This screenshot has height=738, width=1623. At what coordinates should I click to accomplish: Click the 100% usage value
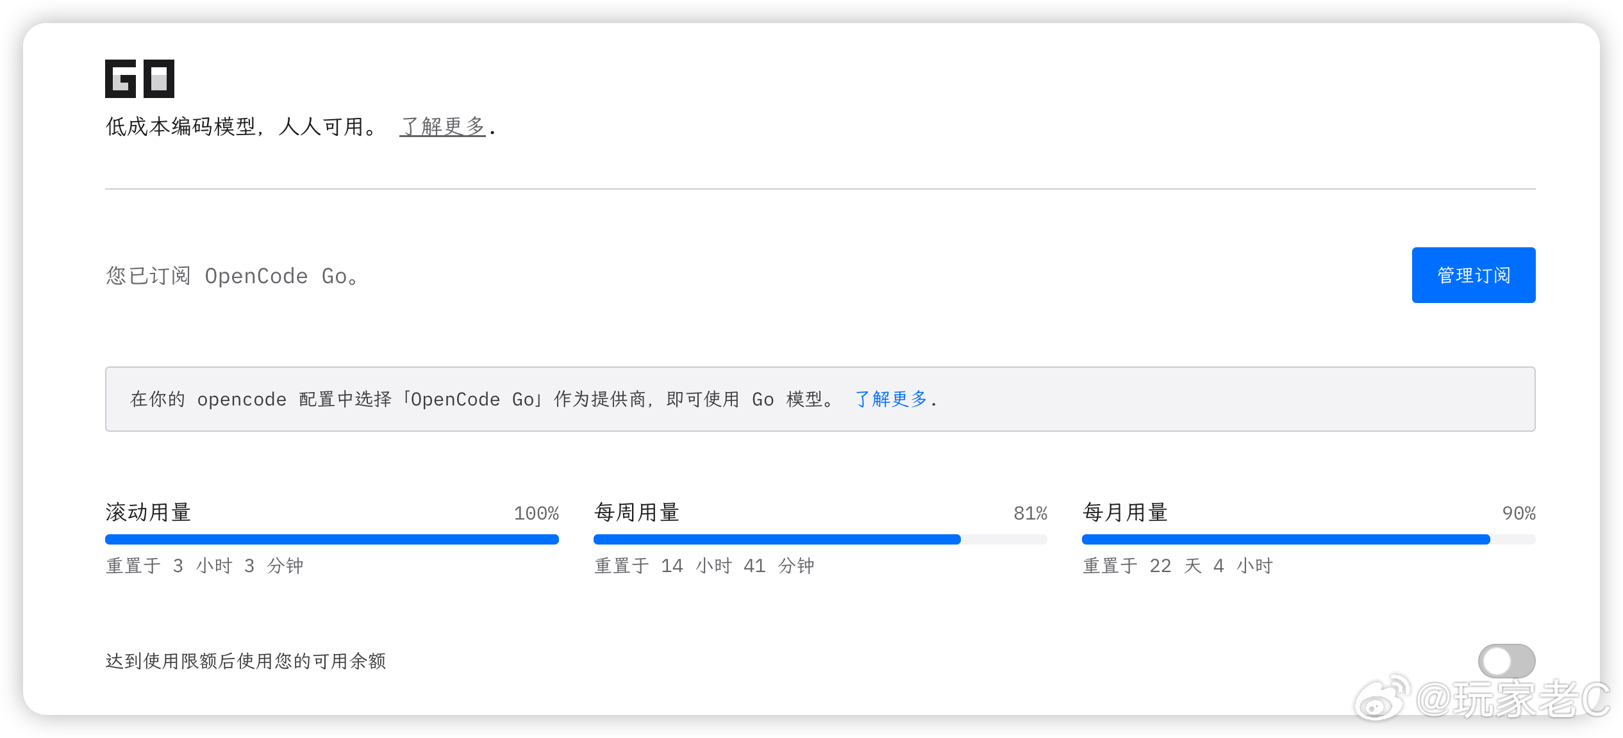coord(537,513)
